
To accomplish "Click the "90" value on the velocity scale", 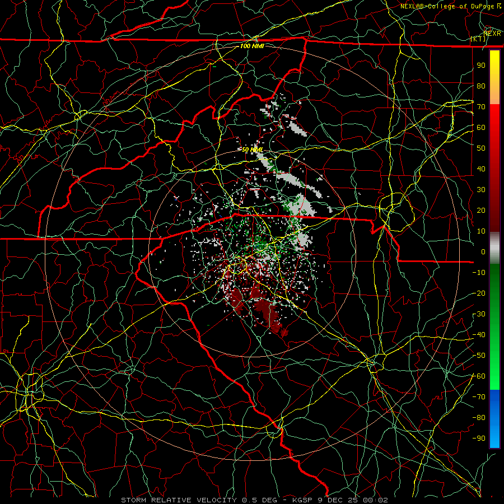I will coord(481,66).
